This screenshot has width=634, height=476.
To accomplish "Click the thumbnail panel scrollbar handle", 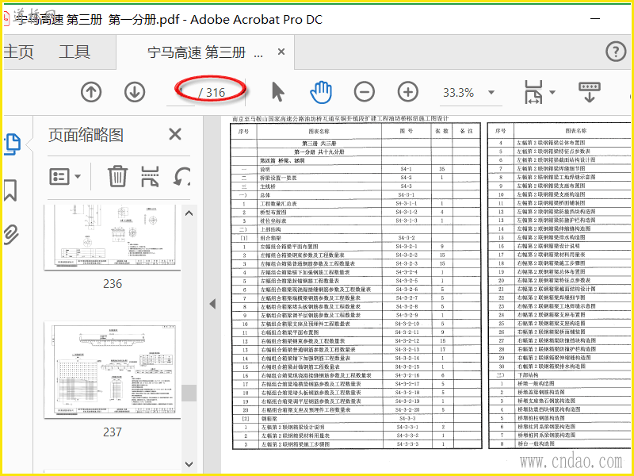I will pos(189,393).
